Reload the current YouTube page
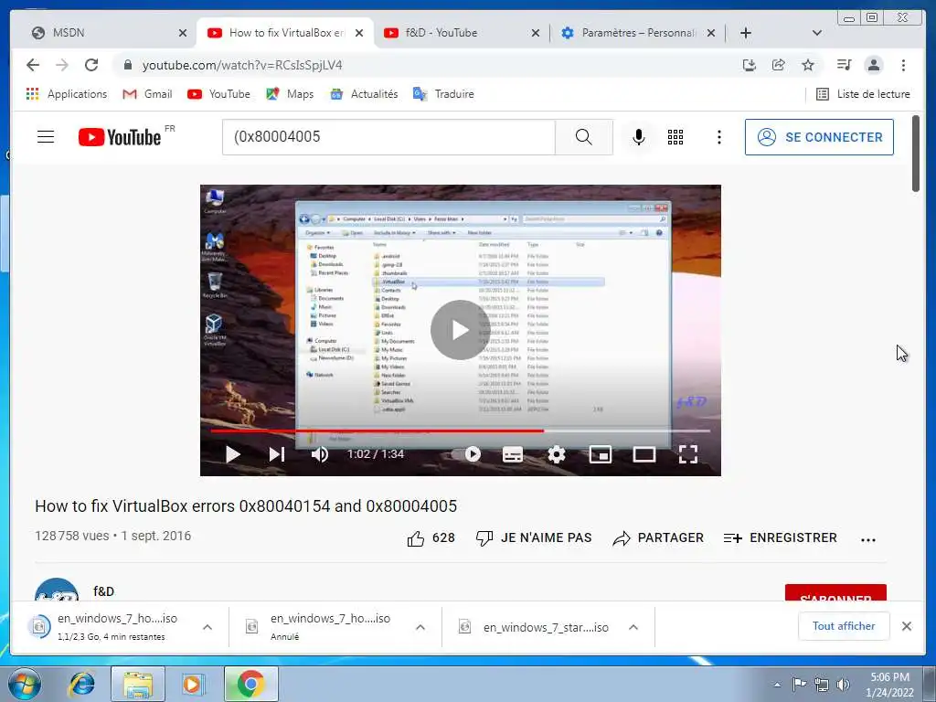 point(91,65)
